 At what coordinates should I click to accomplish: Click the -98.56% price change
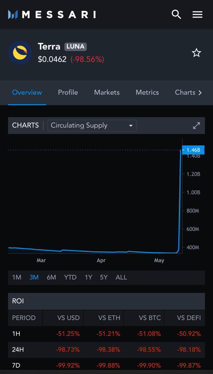pos(87,59)
